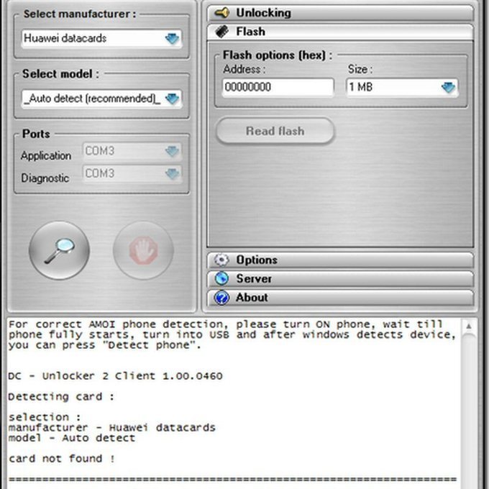
Task: Click the chip icon beside Flash
Action: [222, 32]
